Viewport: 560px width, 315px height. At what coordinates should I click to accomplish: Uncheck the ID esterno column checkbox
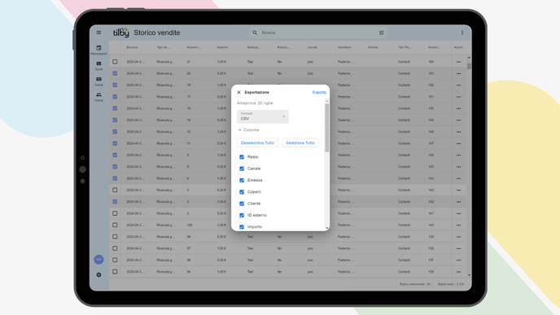(242, 216)
